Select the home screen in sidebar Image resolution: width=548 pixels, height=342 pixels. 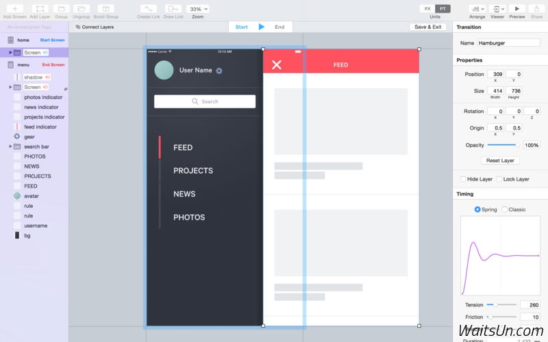tap(34, 40)
